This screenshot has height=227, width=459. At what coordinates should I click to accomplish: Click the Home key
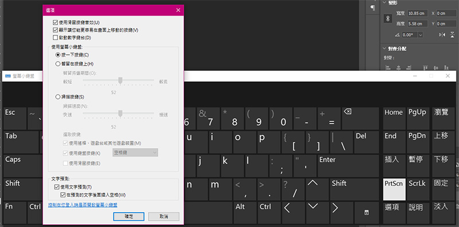point(394,118)
